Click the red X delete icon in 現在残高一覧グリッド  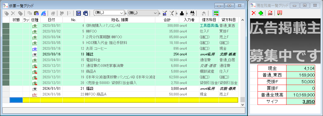(254, 13)
